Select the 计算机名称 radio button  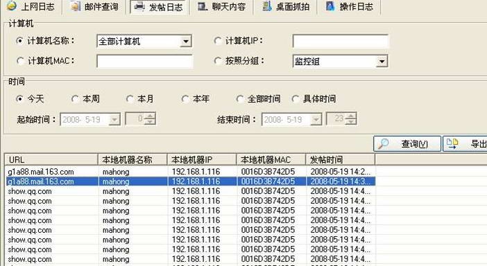pyautogui.click(x=19, y=41)
